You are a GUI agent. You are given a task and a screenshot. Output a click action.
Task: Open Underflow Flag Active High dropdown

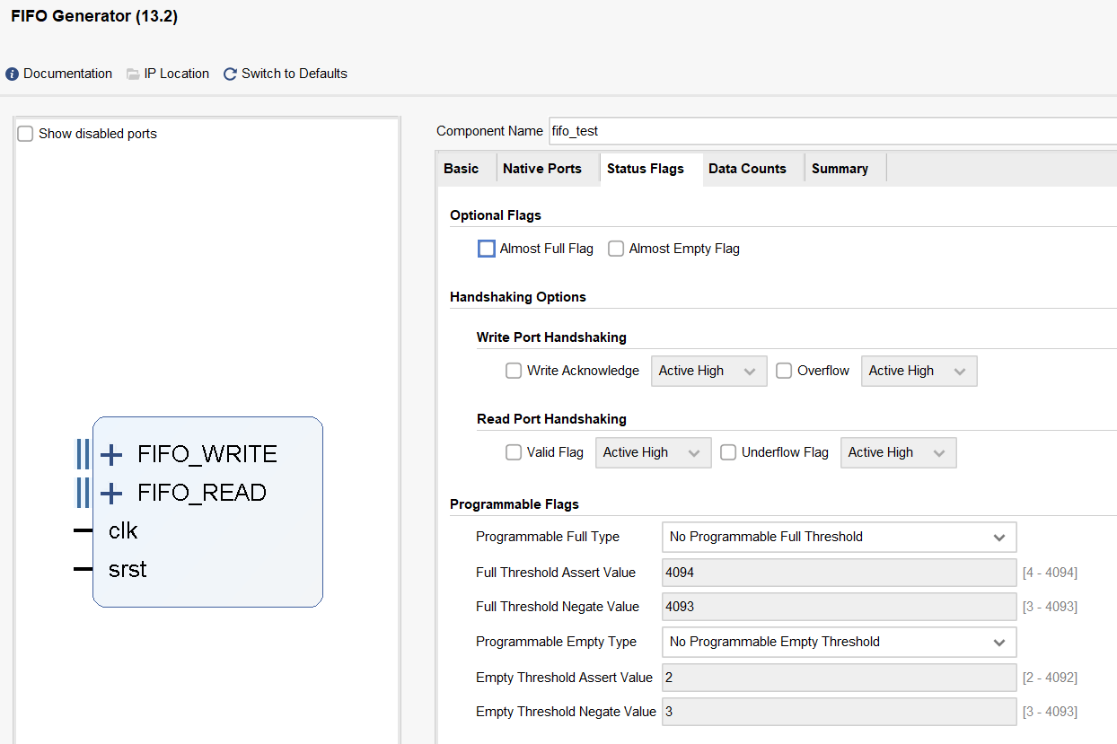tap(899, 453)
